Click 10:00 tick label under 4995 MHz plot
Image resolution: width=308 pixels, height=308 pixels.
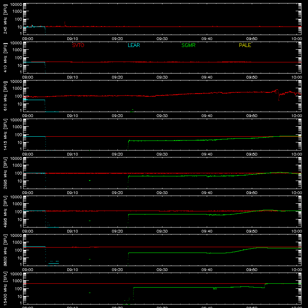[296, 231]
